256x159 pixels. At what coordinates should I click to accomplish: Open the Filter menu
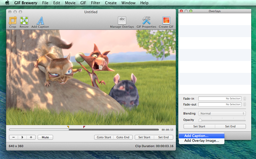96,3
